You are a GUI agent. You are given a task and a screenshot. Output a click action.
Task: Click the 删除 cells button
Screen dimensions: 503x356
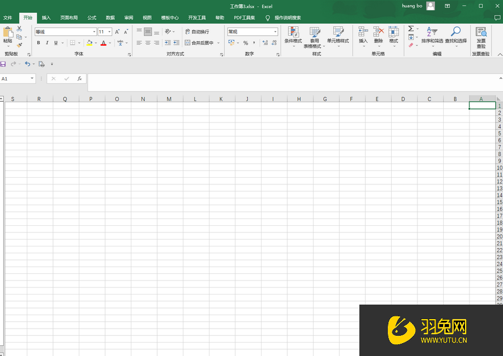[x=378, y=37]
